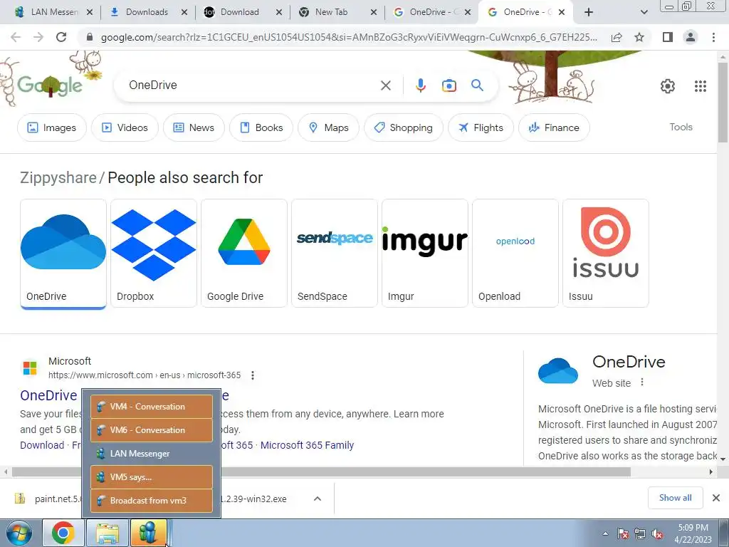Click the muted volume tray icon

coord(657,534)
